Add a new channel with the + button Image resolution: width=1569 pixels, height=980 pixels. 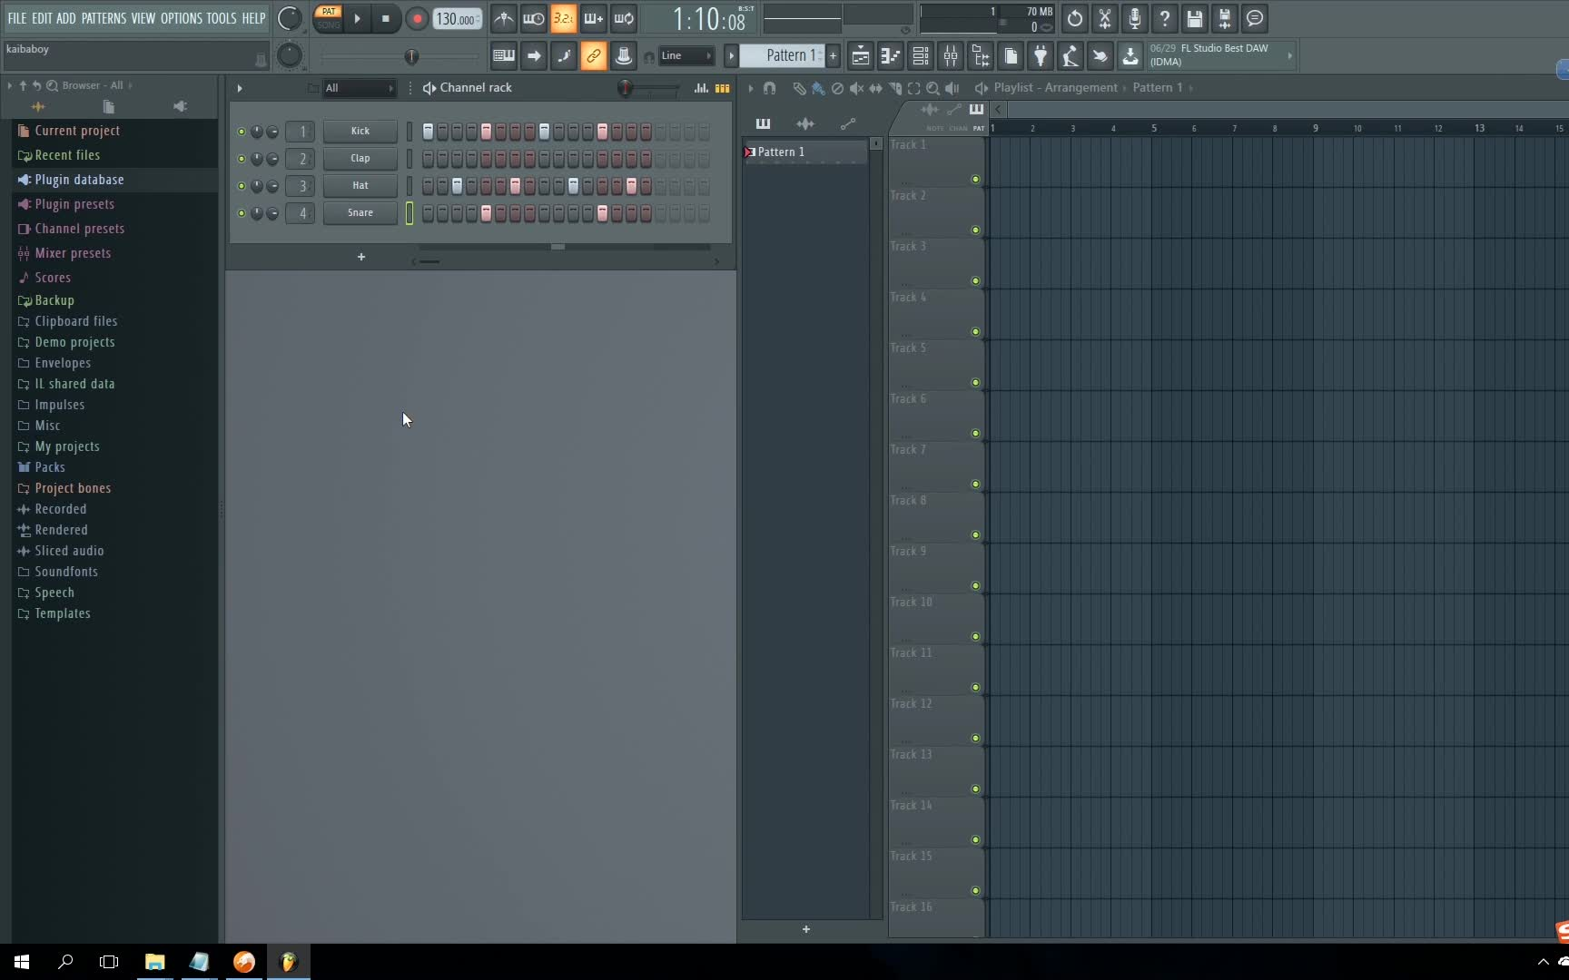pyautogui.click(x=360, y=257)
